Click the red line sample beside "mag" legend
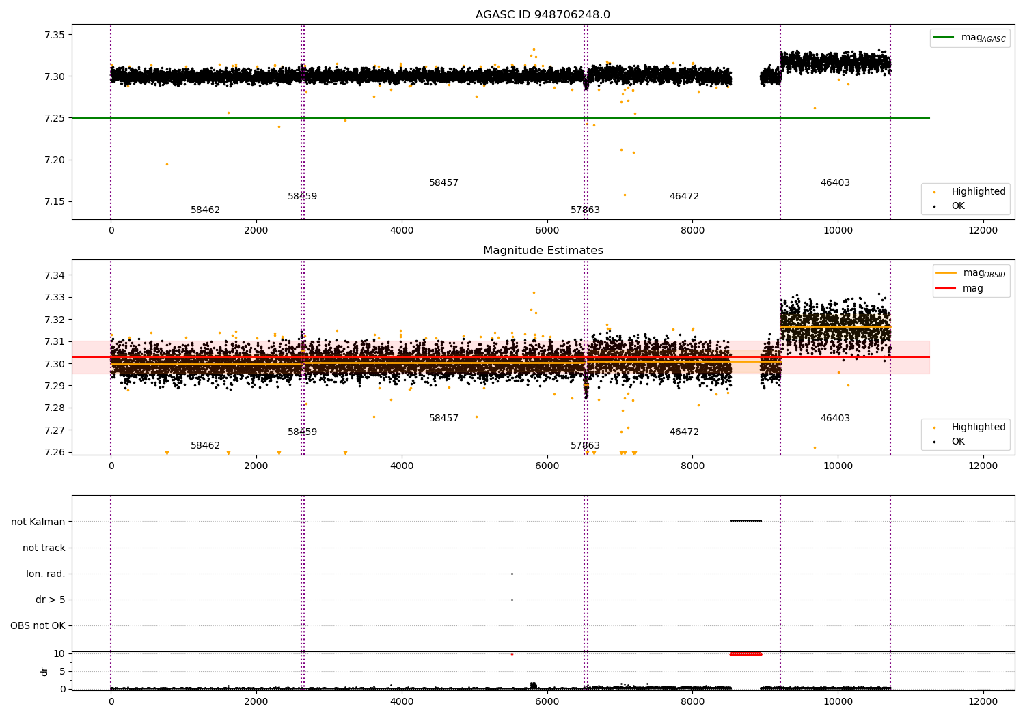Viewport: 1025px width, 717px height. tap(946, 288)
